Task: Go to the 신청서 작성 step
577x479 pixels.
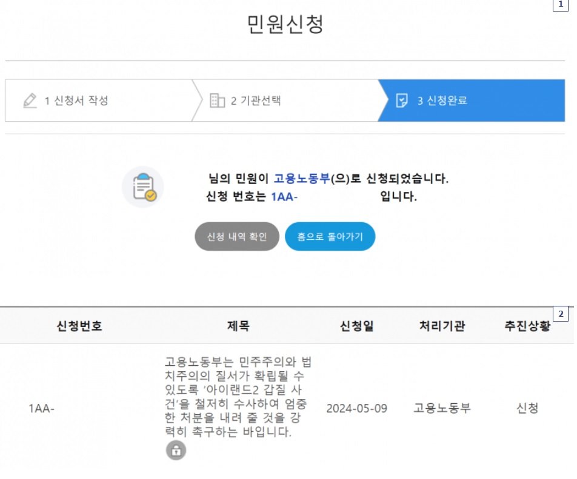Action: 76,101
